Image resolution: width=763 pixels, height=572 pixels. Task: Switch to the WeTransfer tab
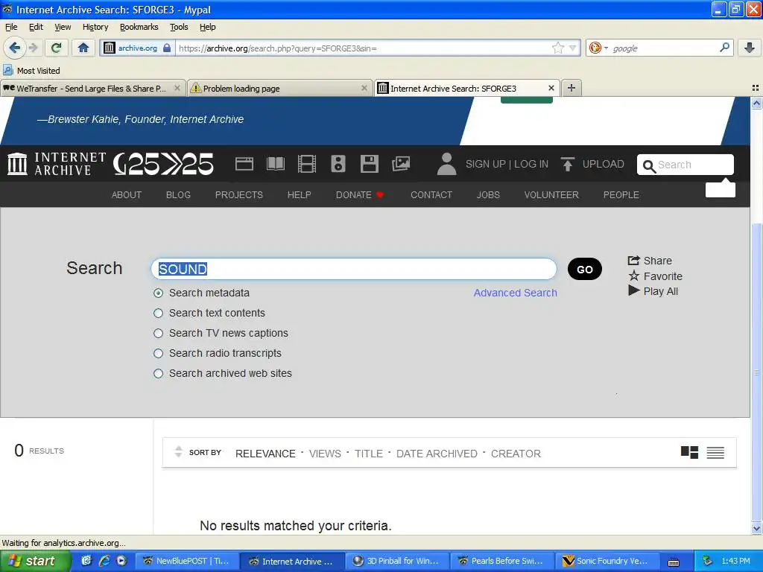[92, 88]
